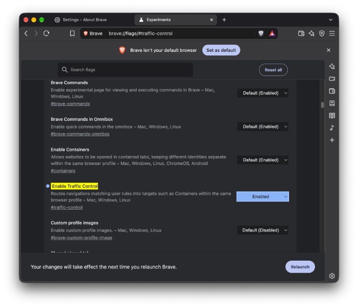358x308 pixels.
Task: Launch Leo AI from the toolbar sparkle icon
Action: (x=311, y=34)
